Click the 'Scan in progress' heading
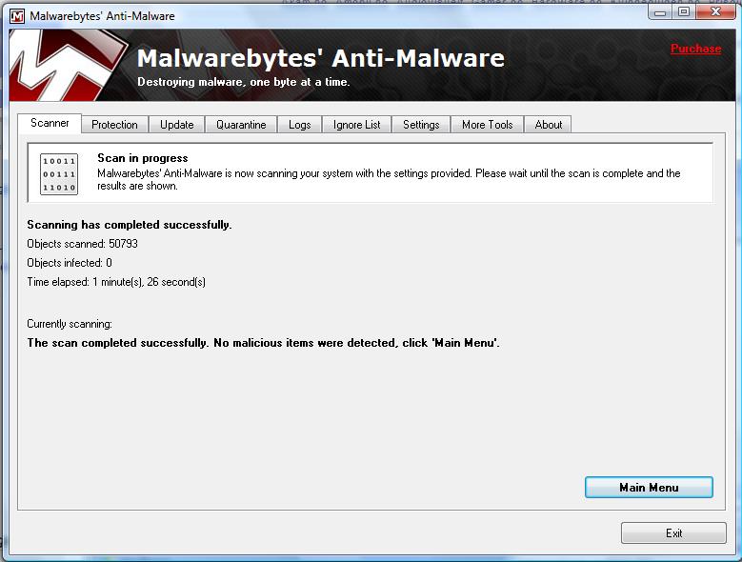 tap(143, 158)
